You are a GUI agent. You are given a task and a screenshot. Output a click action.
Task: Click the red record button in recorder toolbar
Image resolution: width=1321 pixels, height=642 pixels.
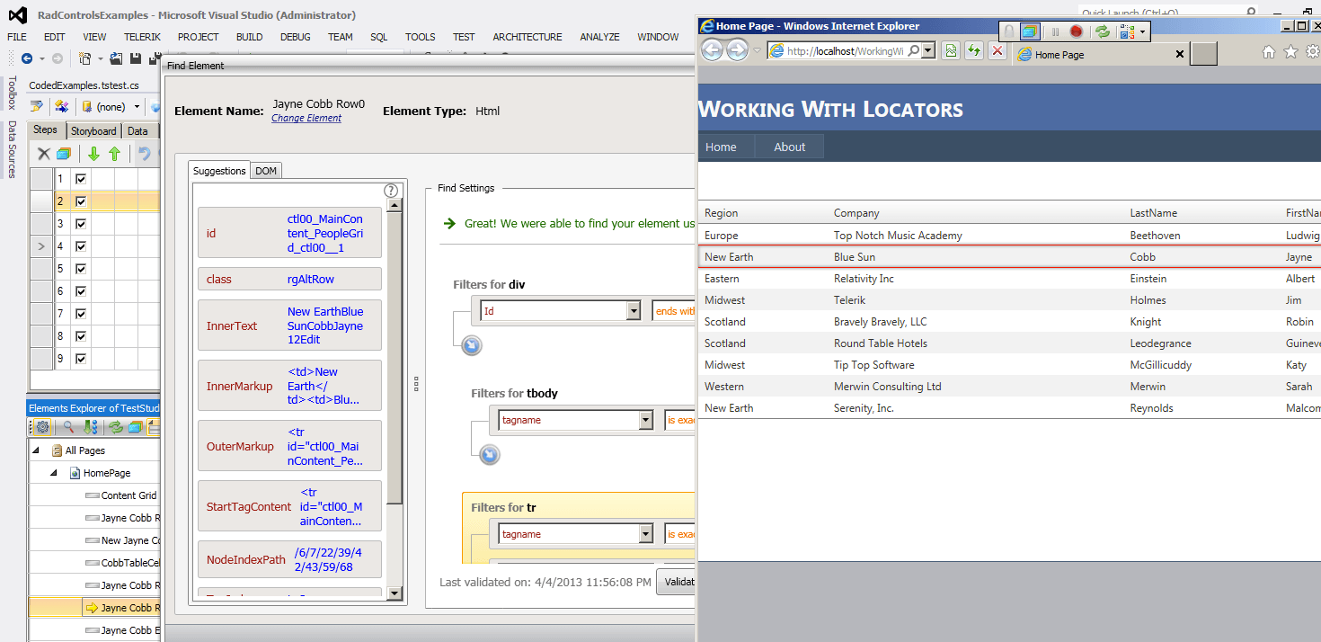(1076, 31)
